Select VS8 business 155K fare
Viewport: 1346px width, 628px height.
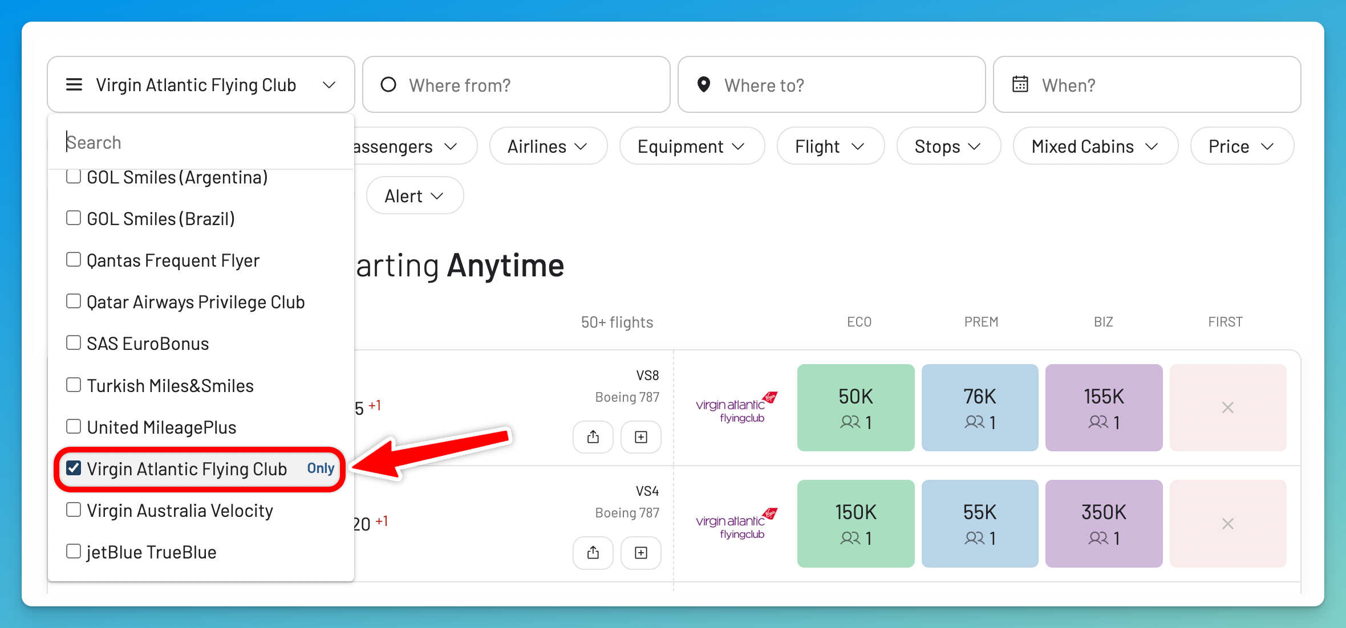point(1104,407)
